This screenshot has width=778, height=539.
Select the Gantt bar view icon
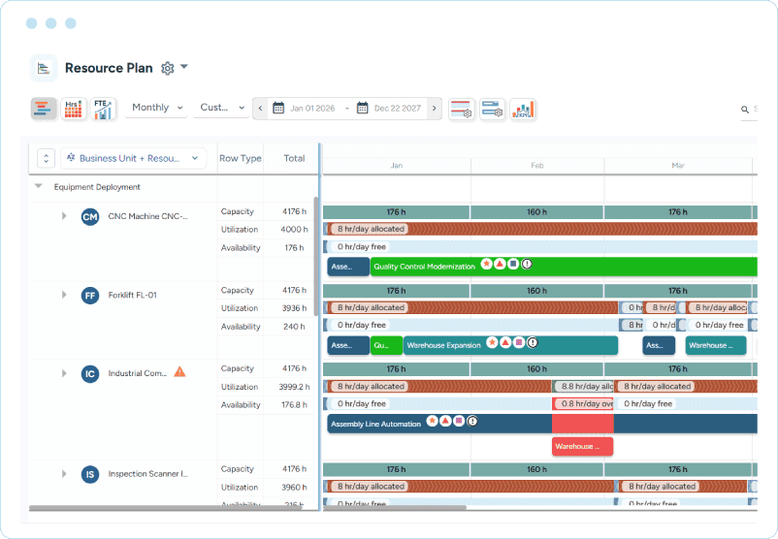coord(44,109)
